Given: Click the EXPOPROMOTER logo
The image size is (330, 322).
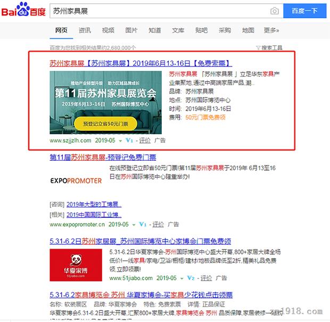Looking at the screenshot, I should click(x=76, y=181).
